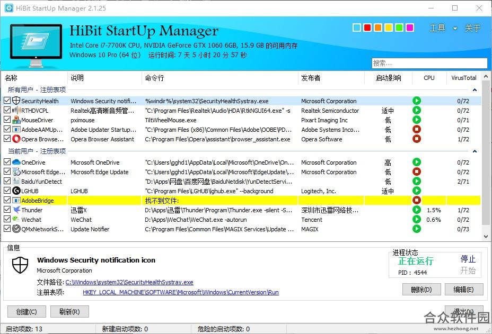Viewport: 492px width, 334px height.
Task: Toggle the BaiduYunDetect checkbox
Action: 7,181
